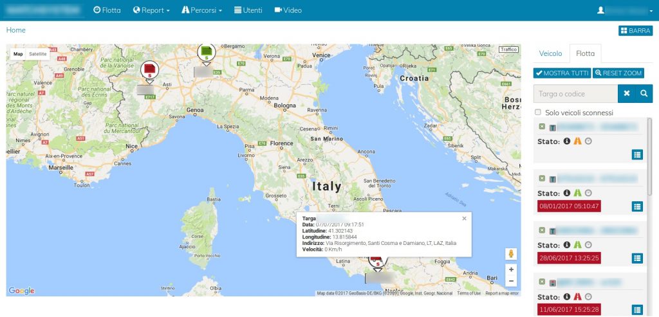Screen dimensions: 659x317
Task: Close the Targa info popup
Action: point(464,219)
